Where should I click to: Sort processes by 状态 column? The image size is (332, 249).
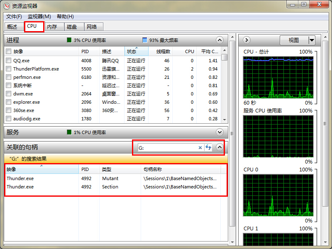pos(137,51)
